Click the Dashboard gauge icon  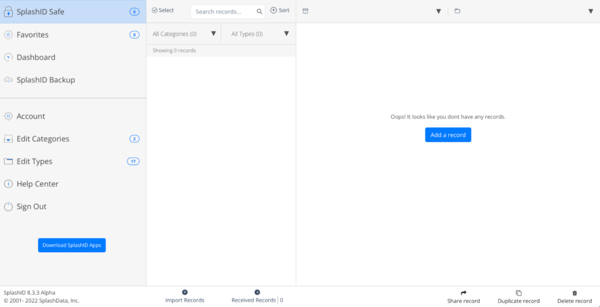click(8, 57)
